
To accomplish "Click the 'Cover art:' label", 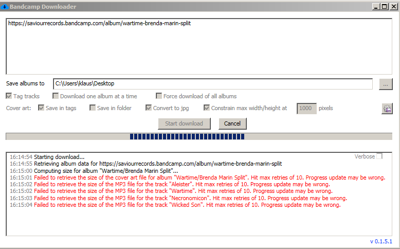I will 19,108.
